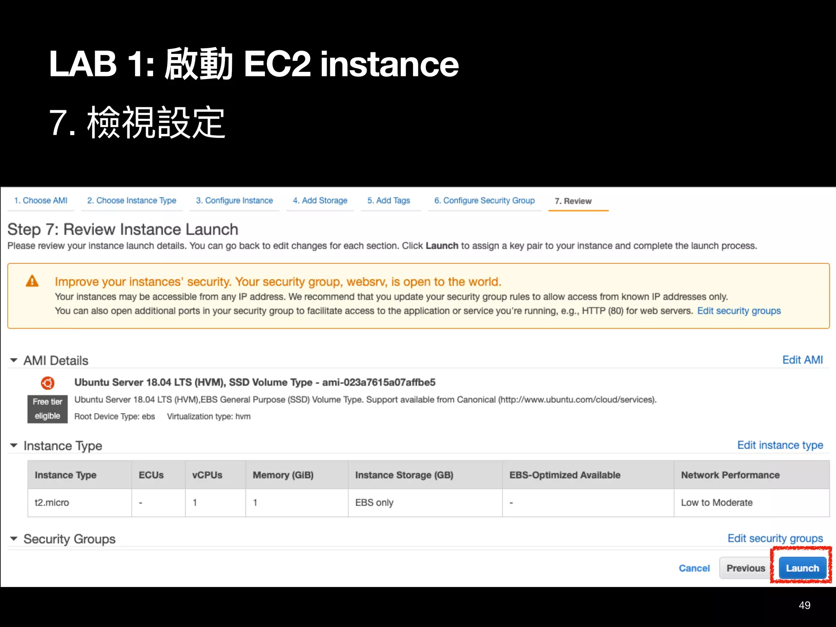Click the Instance Type column header
Viewport: 836px width, 627px height.
(x=80, y=475)
